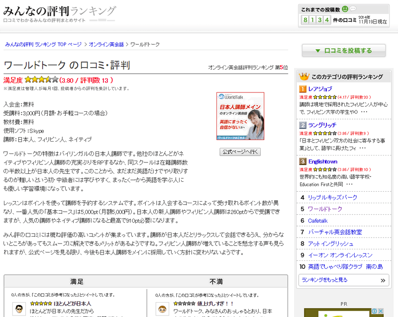Click the ad info icon on PR banner
Image resolution: width=398 pixels, height=317 pixels.
tap(375, 311)
